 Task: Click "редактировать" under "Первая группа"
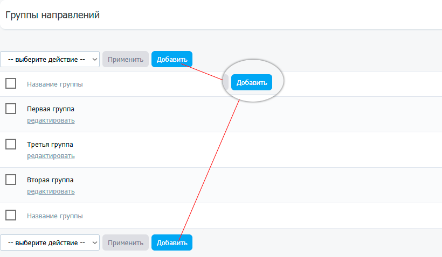click(x=51, y=120)
